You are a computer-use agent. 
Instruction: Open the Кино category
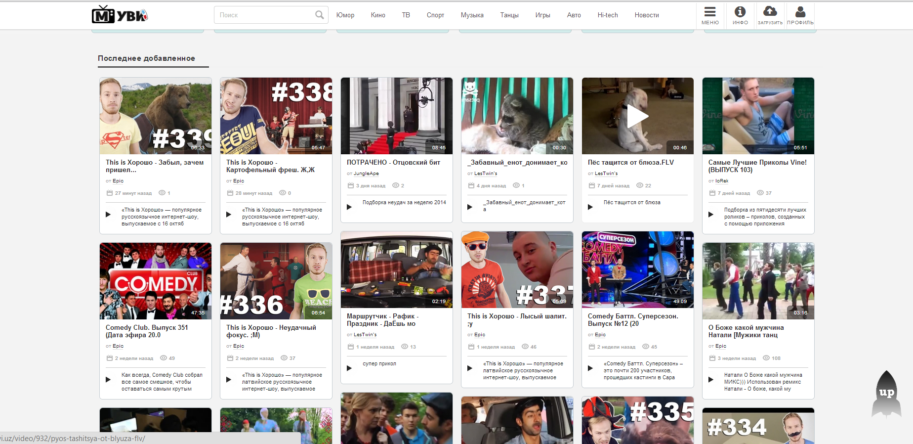(x=378, y=15)
